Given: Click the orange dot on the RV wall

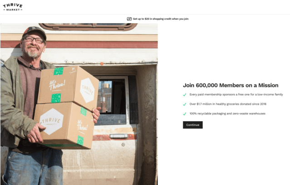Looking at the screenshot, I should [102, 64].
